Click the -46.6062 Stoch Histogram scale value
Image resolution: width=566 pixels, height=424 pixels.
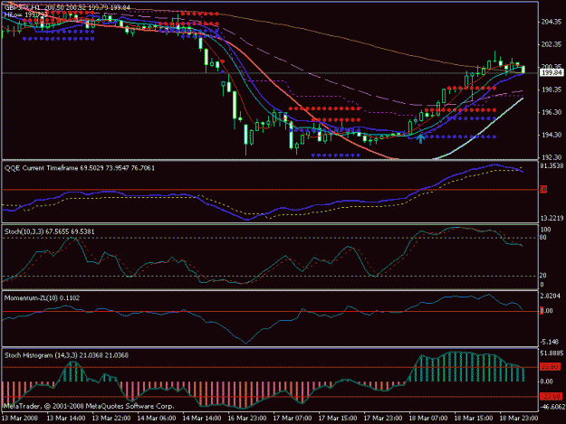(x=552, y=407)
